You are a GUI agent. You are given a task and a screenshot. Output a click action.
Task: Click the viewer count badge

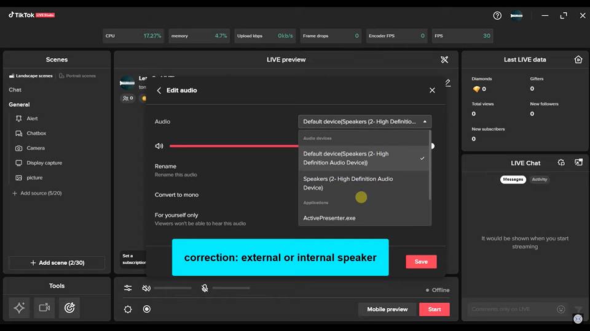coord(128,98)
